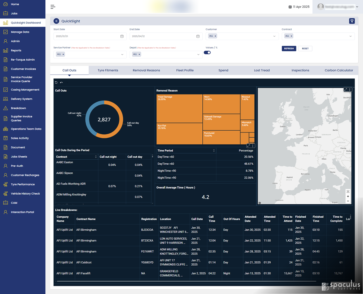Toggle the Values / % switch
The image size is (363, 294).
(207, 53)
